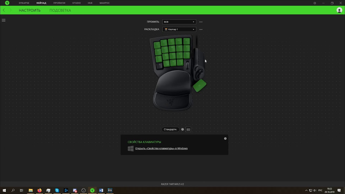Select keypad key 07
The image size is (345, 194).
click(165, 50)
